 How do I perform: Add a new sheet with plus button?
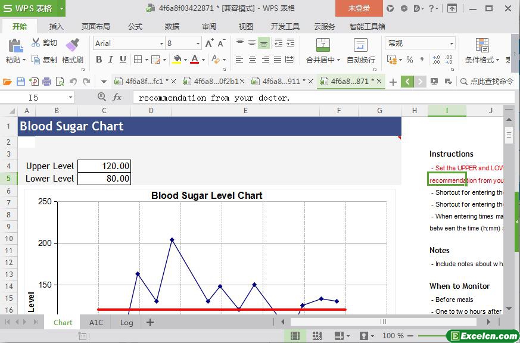(x=150, y=322)
